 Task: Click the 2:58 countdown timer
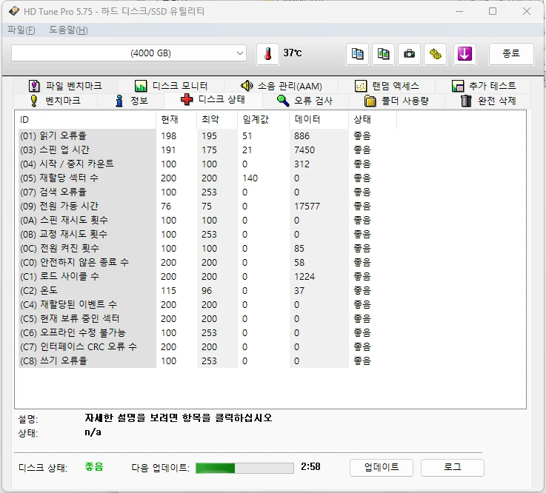[310, 466]
